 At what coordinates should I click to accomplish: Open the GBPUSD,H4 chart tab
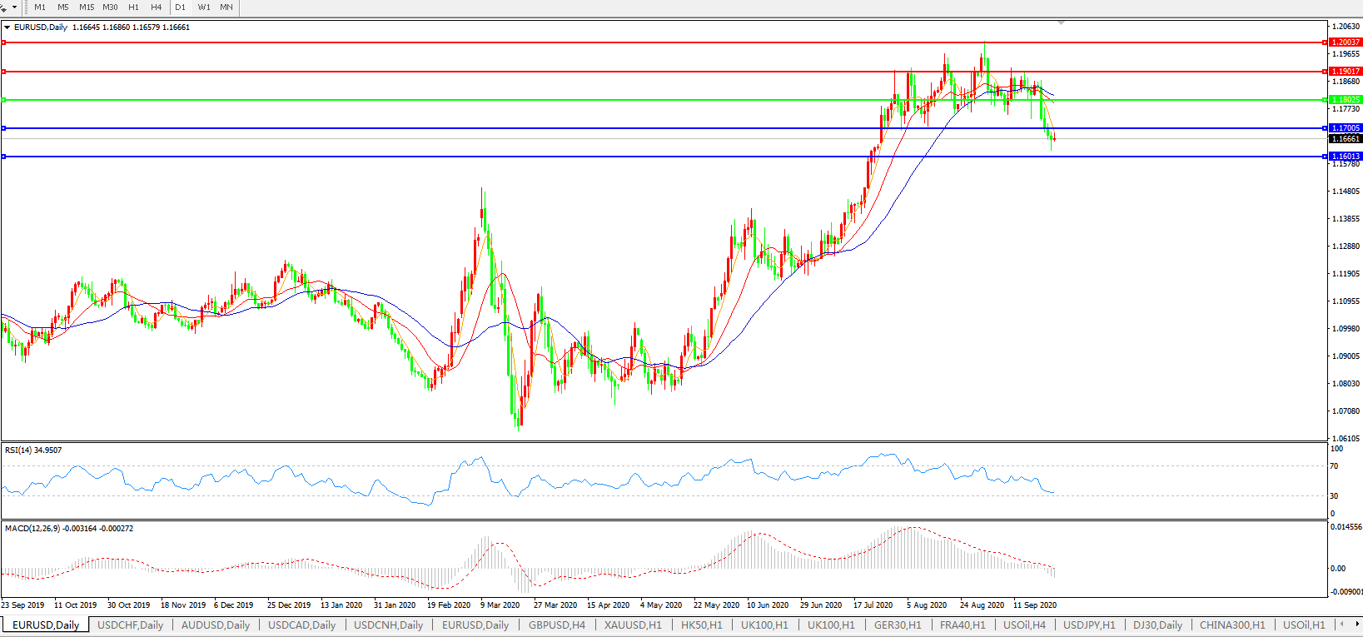tap(557, 625)
